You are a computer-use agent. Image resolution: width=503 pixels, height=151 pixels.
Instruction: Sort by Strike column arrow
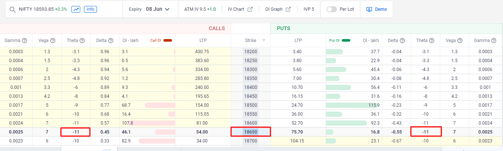click(x=264, y=41)
